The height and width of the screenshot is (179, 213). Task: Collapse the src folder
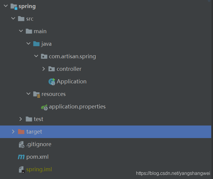click(13, 19)
